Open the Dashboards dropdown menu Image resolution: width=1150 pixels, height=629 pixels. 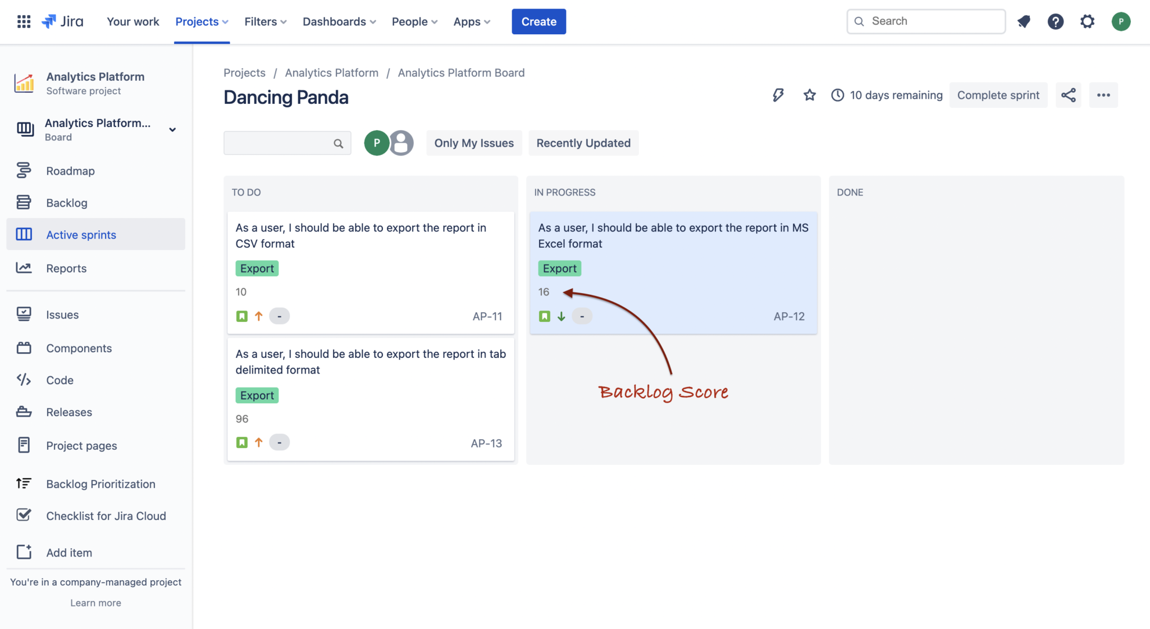tap(339, 21)
